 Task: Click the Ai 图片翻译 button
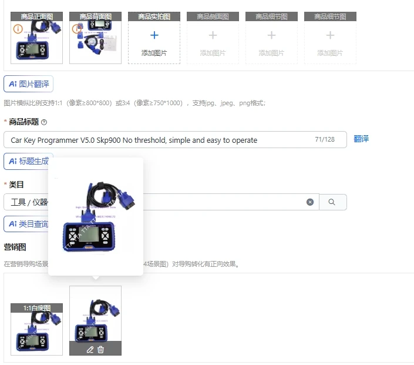[x=29, y=84]
